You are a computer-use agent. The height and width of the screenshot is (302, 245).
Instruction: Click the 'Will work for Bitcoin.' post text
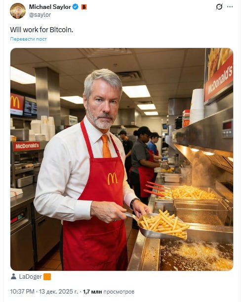click(x=41, y=30)
